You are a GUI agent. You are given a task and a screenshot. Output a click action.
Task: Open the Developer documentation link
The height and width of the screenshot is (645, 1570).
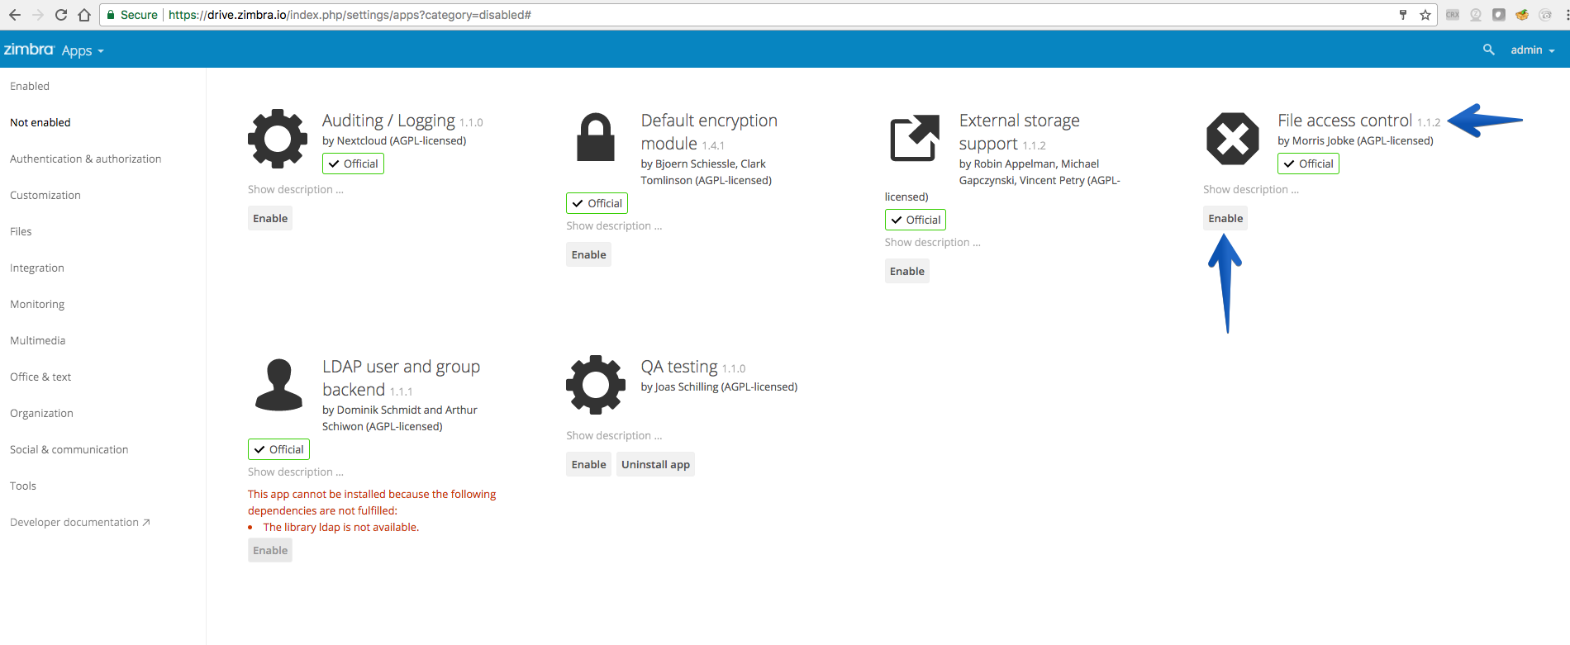(80, 522)
